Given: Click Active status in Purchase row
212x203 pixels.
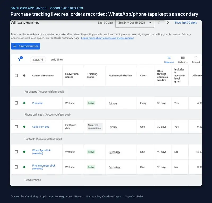Looking at the screenshot, I should [91, 103].
